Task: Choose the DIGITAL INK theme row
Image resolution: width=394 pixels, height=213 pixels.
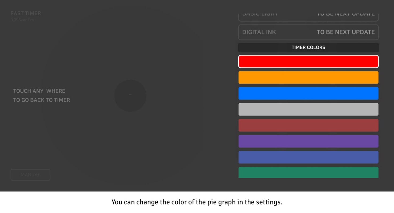Action: [308, 32]
